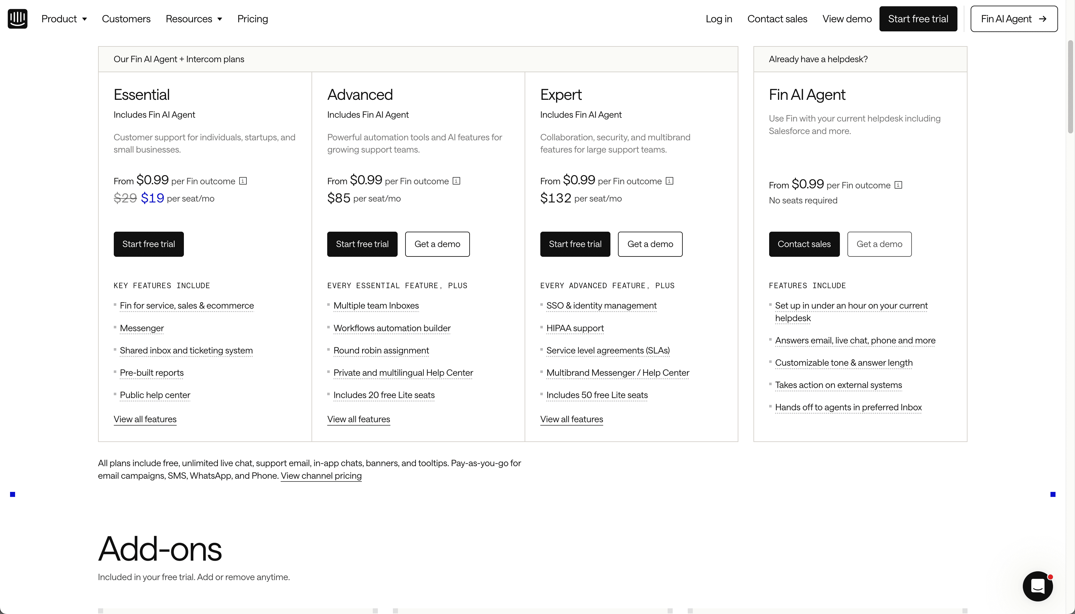The image size is (1075, 614).
Task: Click info icon in Fin AI Agent price
Action: pyautogui.click(x=899, y=185)
